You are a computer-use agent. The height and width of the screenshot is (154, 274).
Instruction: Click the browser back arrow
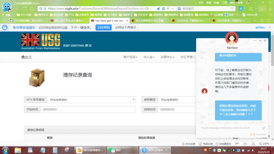17,8
